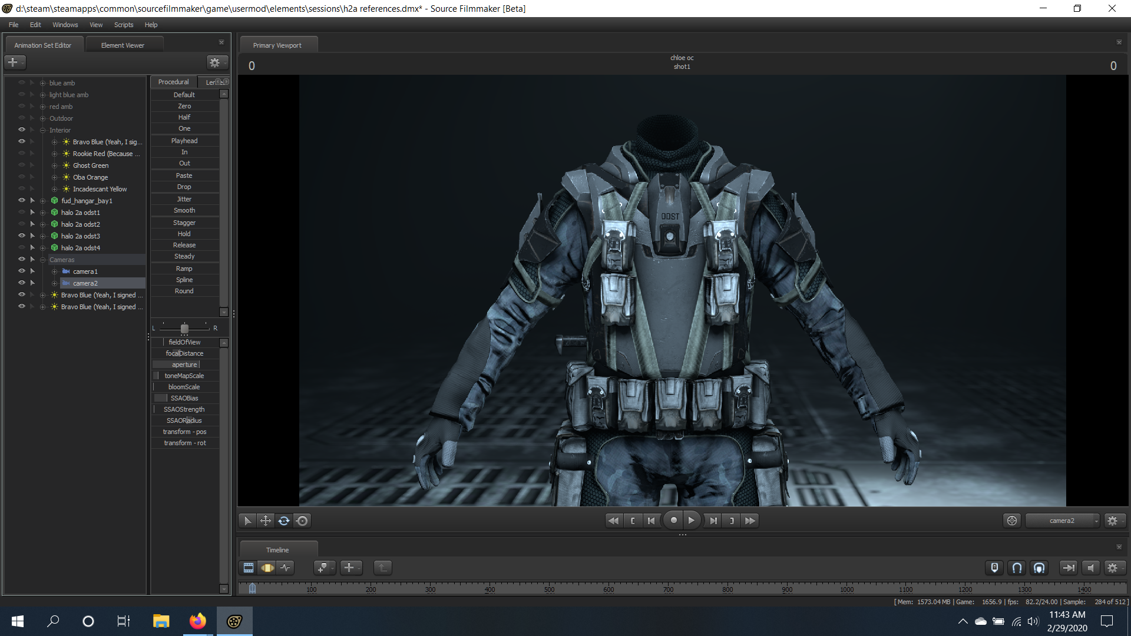
Task: Open the Windows menu
Action: [65, 25]
